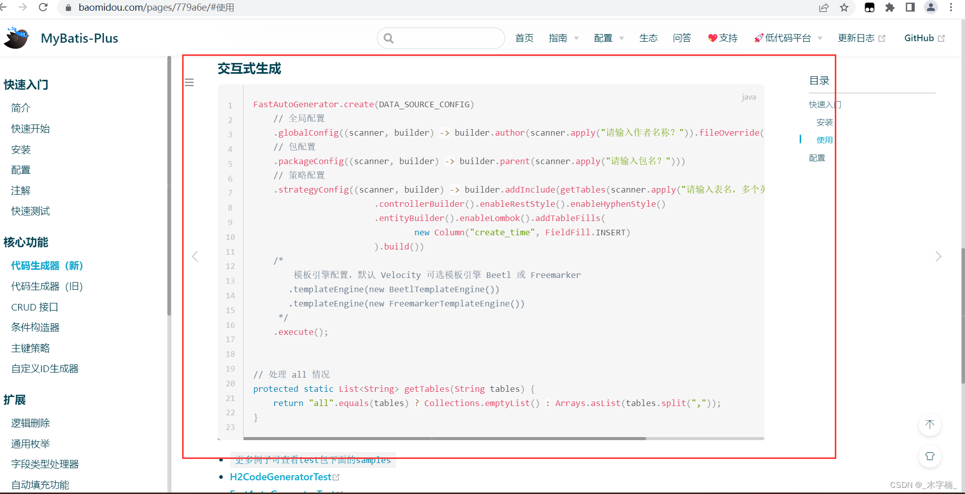The height and width of the screenshot is (494, 965).
Task: Expand the 低代码平台 dropdown
Action: click(x=788, y=38)
